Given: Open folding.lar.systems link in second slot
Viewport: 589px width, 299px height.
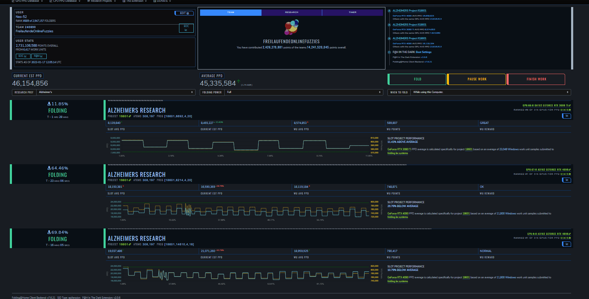Looking at the screenshot, I should [398, 217].
